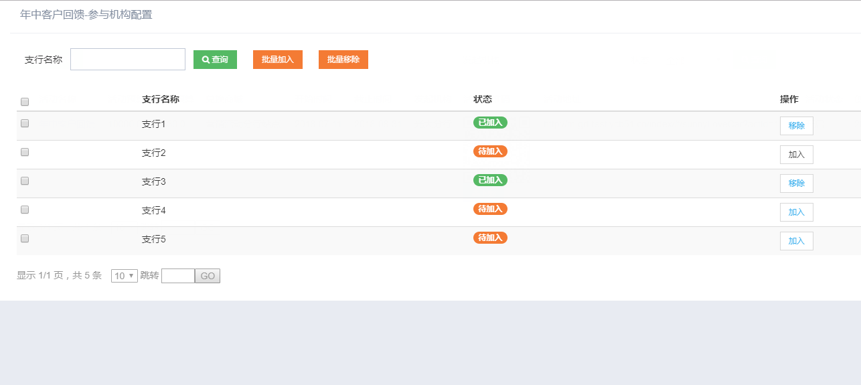Check the 支行4 row checkbox
This screenshot has width=861, height=385.
pyautogui.click(x=25, y=210)
